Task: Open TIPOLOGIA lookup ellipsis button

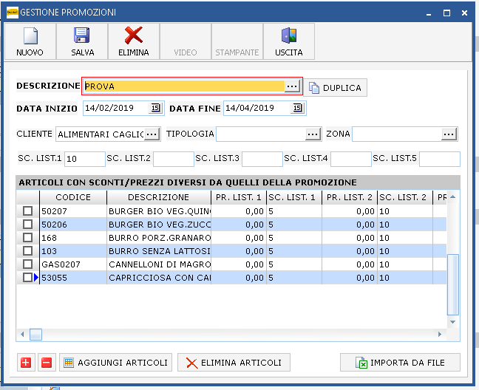Action: pos(313,134)
